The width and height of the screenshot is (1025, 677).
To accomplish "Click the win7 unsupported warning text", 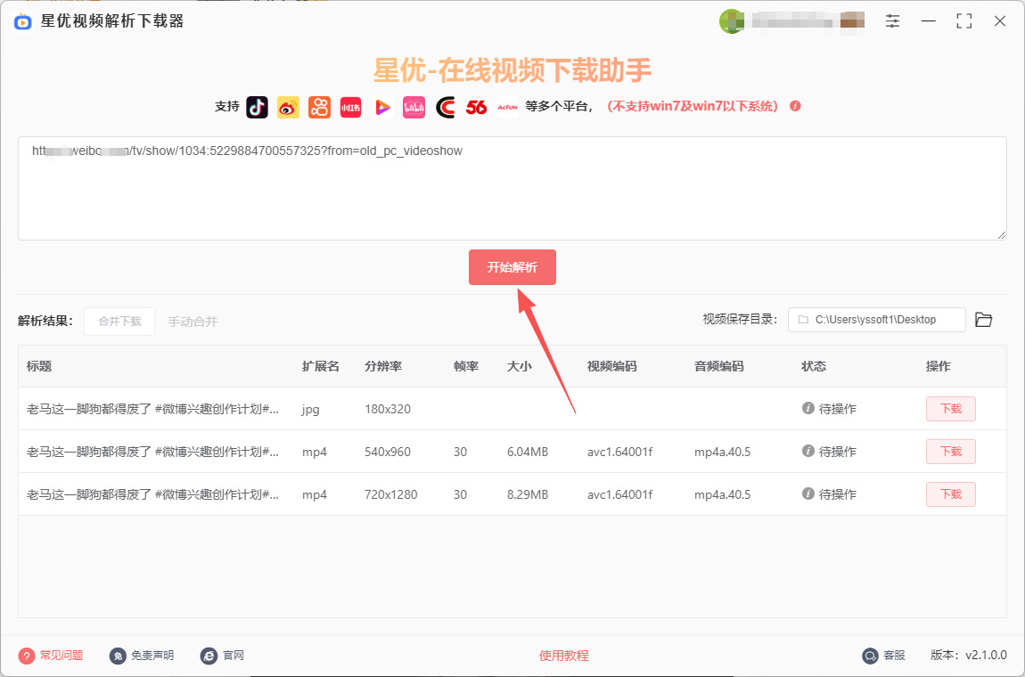I will click(x=693, y=107).
